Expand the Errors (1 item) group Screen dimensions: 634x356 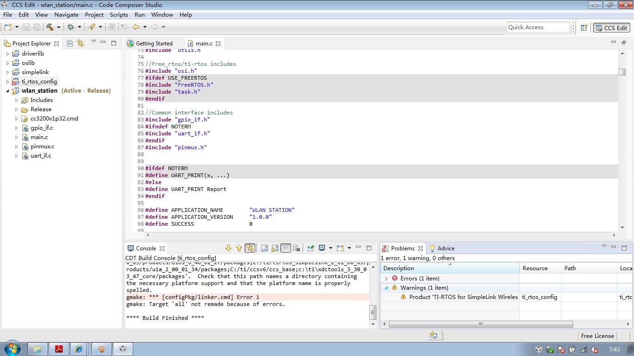[386, 279]
